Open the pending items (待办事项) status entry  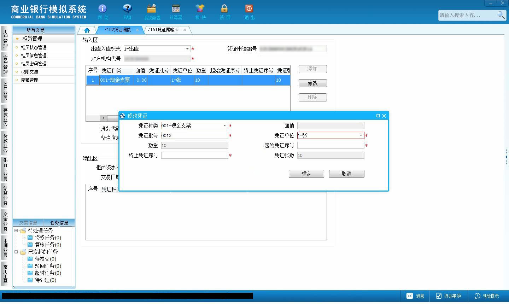(448, 296)
